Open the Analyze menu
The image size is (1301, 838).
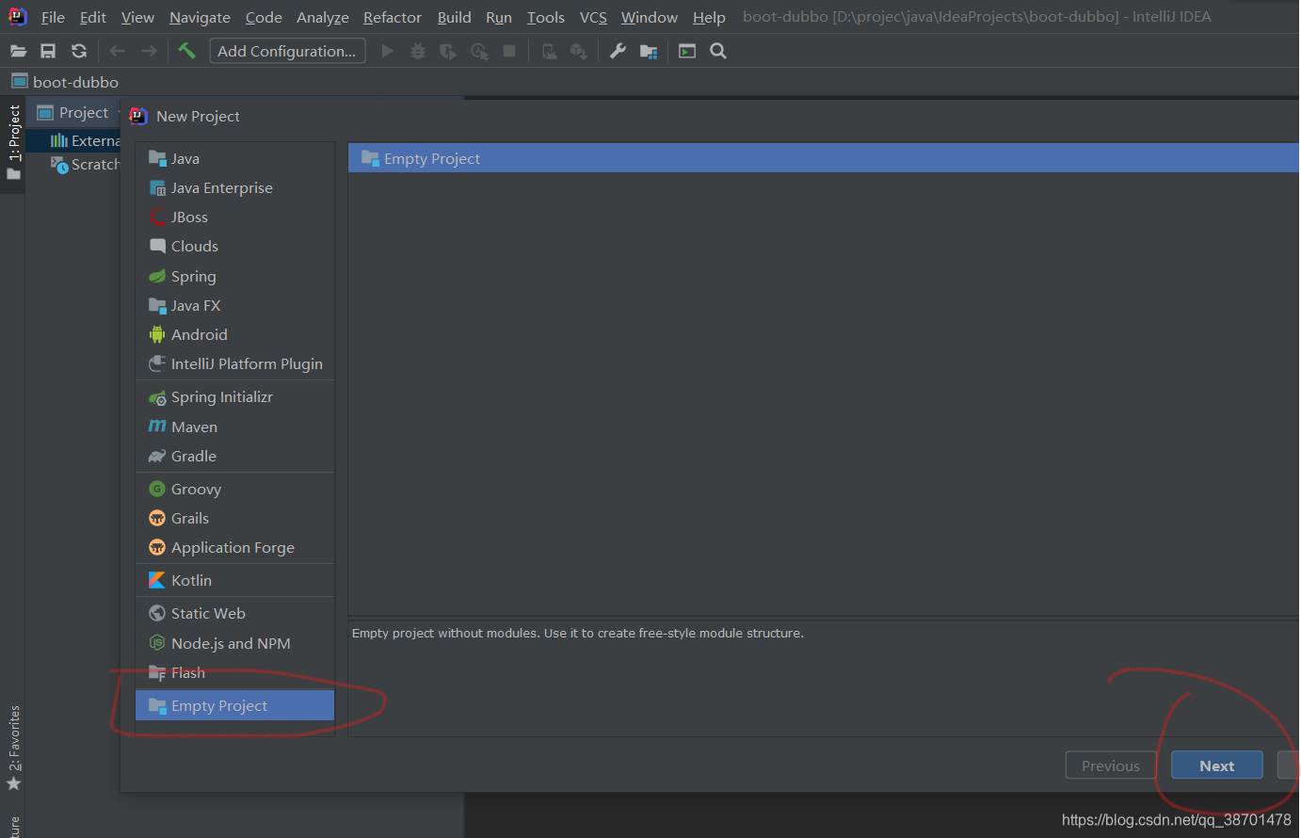(323, 17)
